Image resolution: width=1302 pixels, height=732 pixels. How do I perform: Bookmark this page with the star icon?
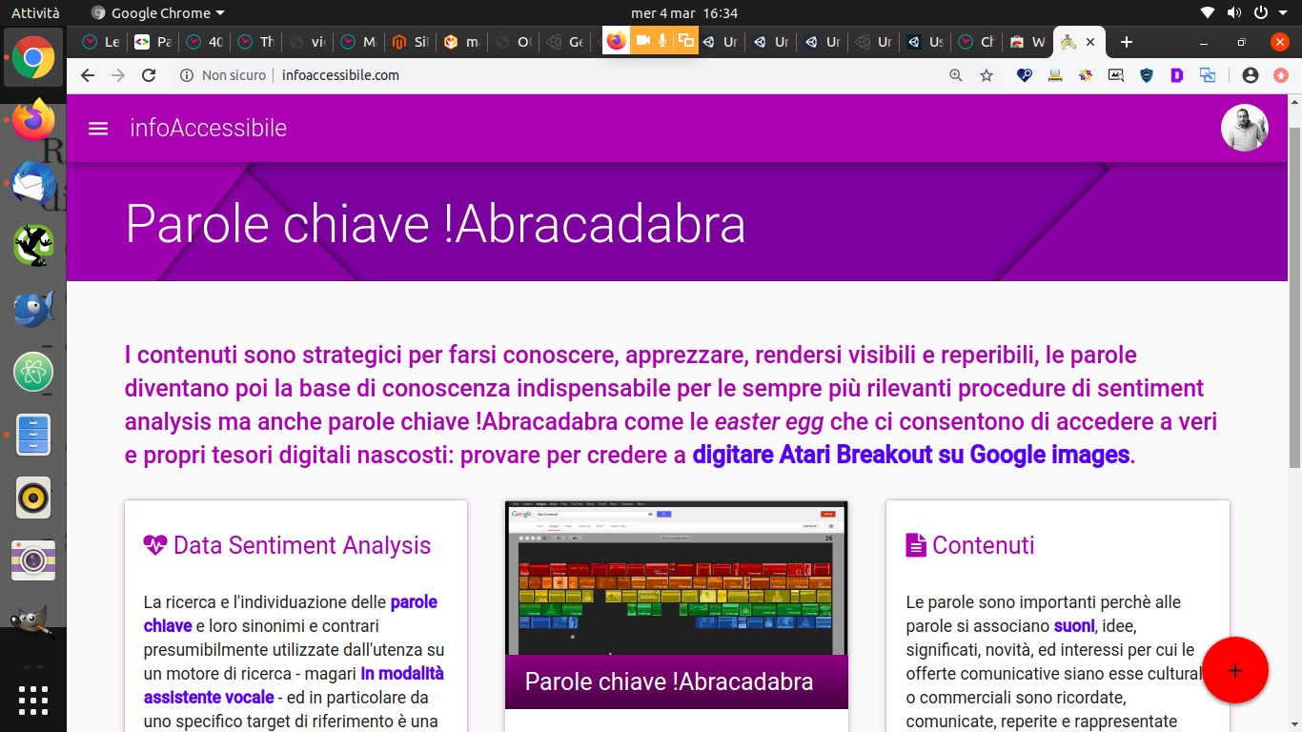pyautogui.click(x=987, y=75)
